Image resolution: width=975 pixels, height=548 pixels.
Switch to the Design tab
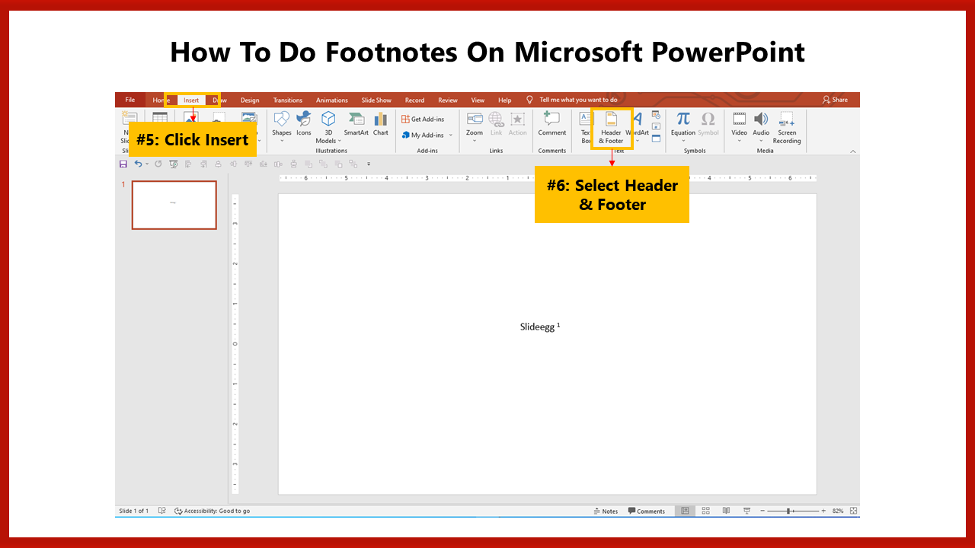(x=250, y=100)
